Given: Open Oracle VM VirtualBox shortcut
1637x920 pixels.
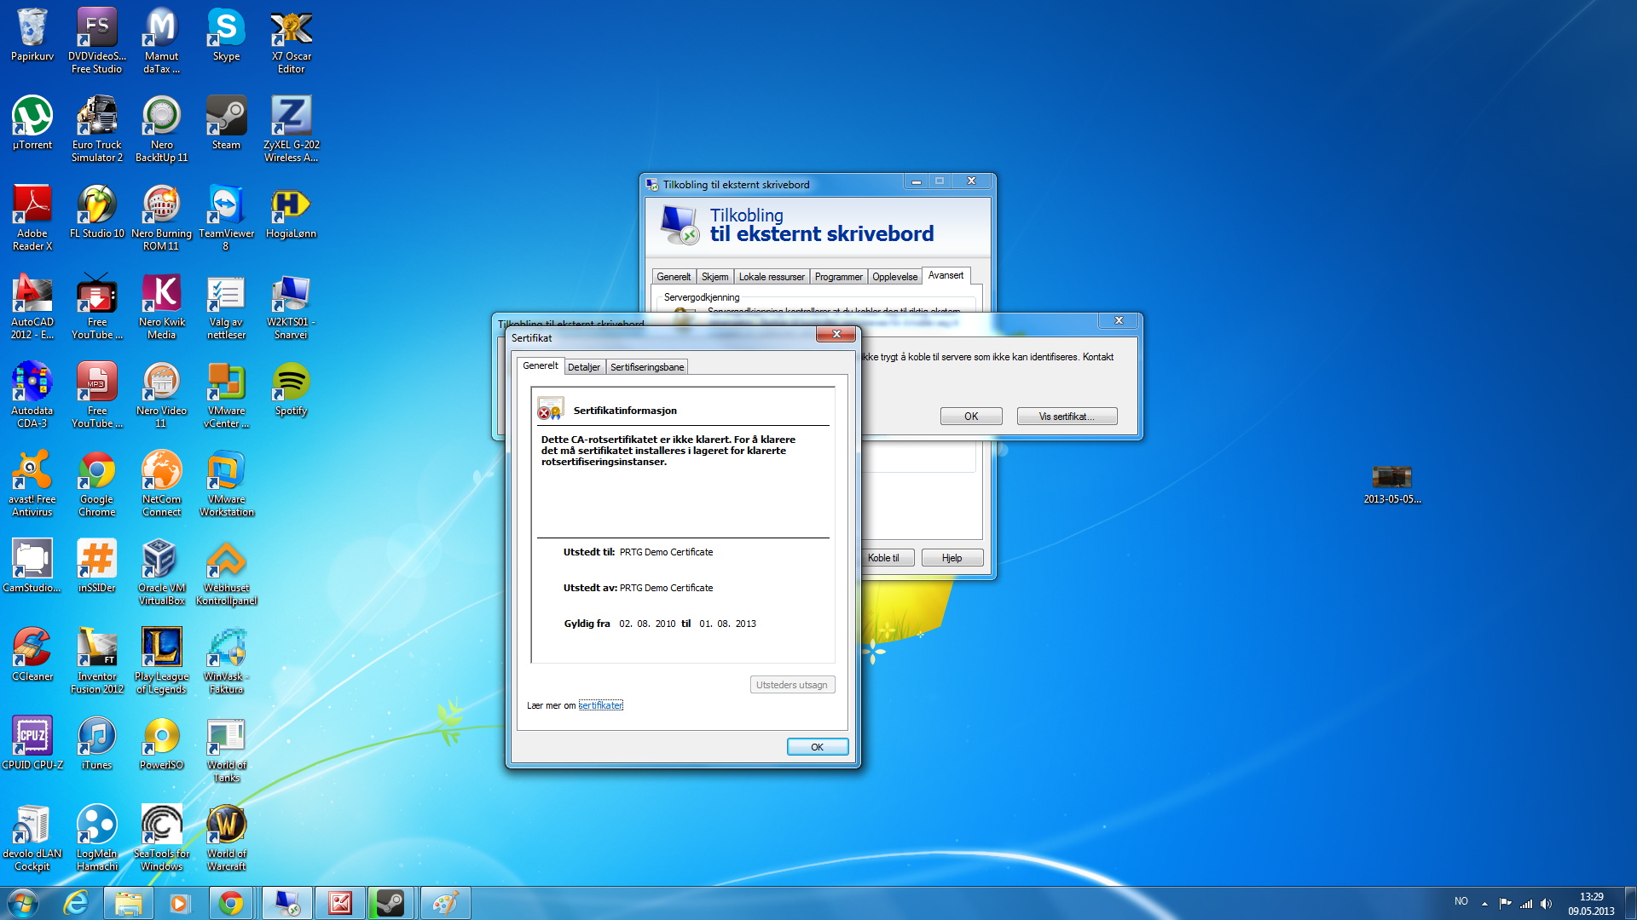Looking at the screenshot, I should click(162, 572).
